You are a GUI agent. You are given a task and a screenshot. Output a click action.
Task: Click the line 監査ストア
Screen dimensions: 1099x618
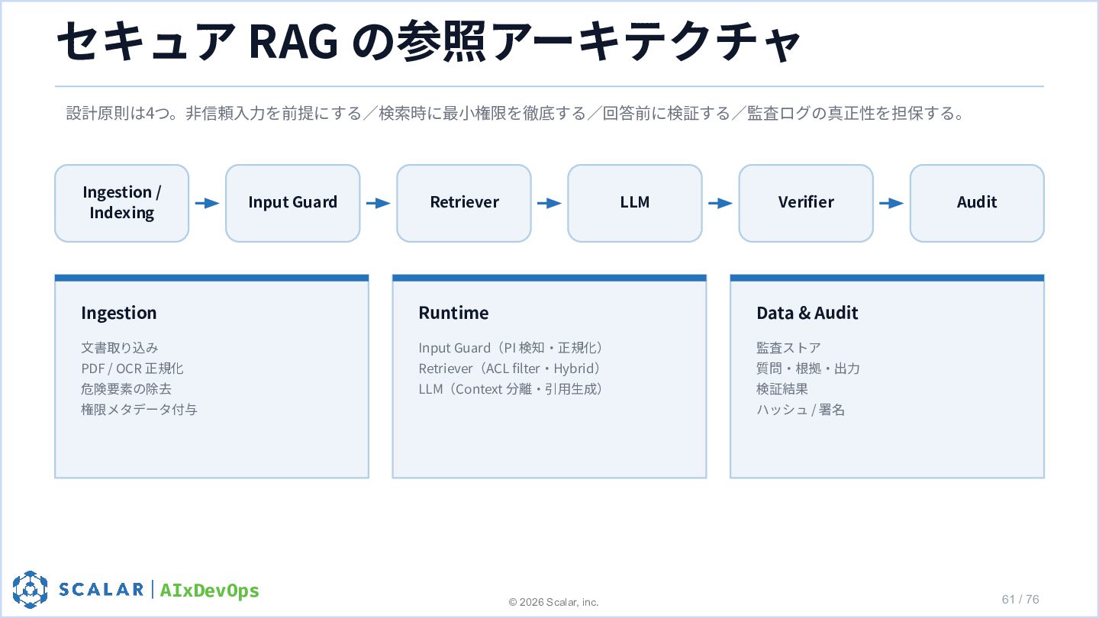[788, 348]
